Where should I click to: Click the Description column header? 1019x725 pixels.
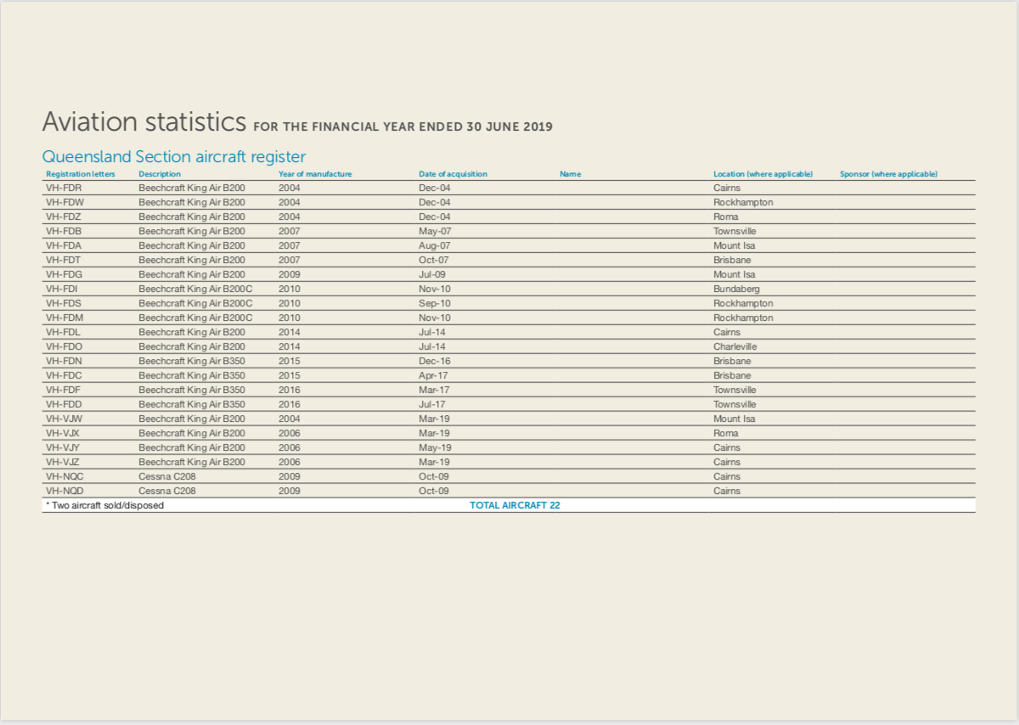pyautogui.click(x=160, y=173)
